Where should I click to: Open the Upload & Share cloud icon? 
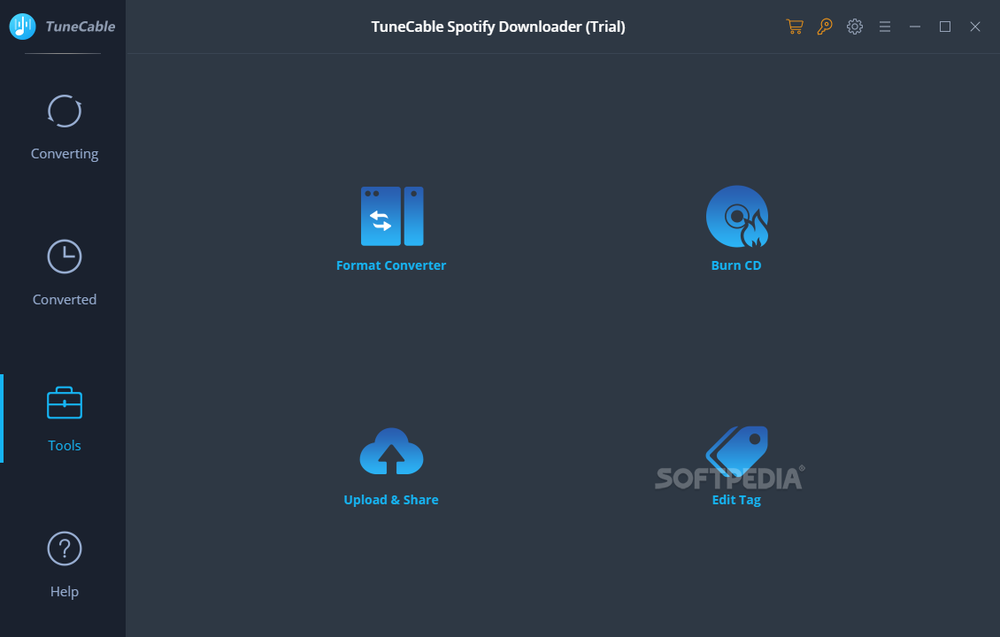391,451
